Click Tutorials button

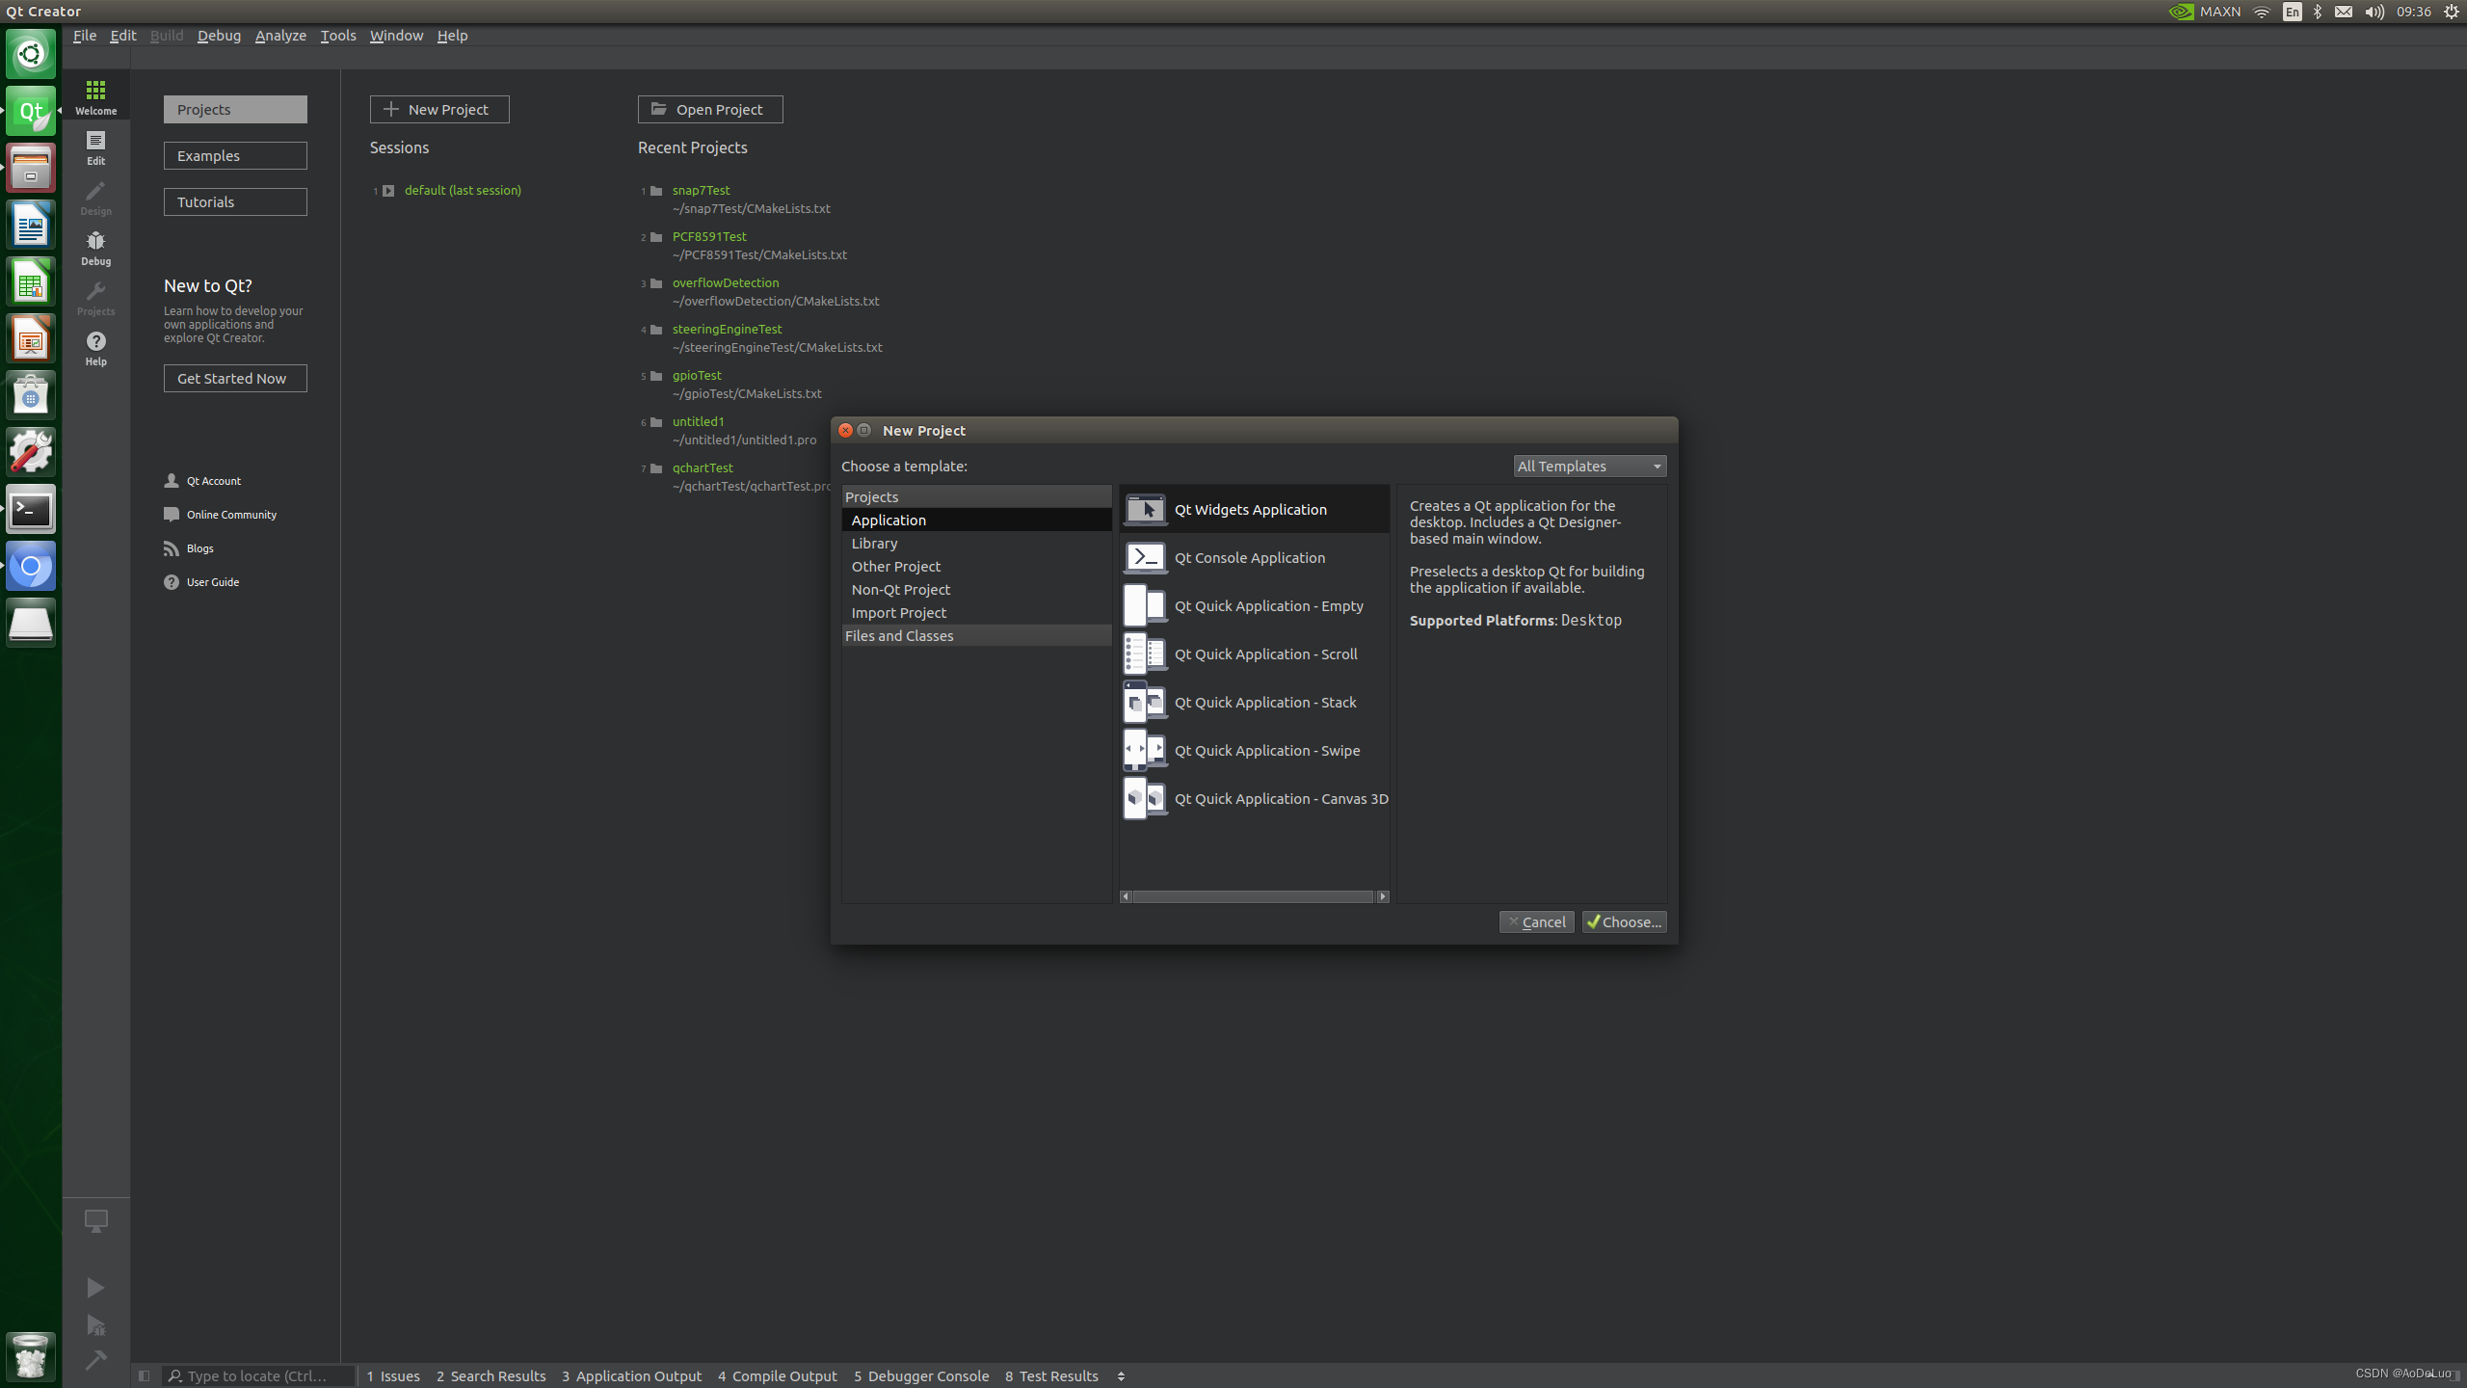(235, 201)
